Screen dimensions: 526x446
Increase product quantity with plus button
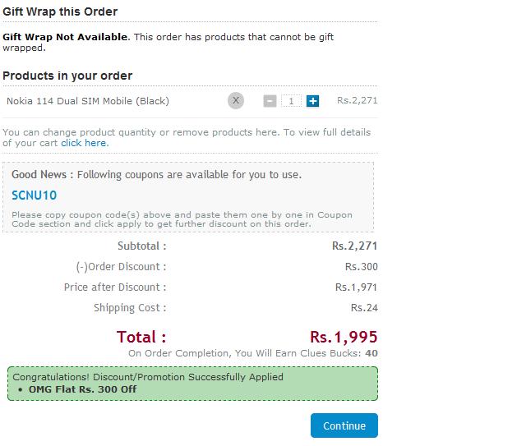coord(312,101)
